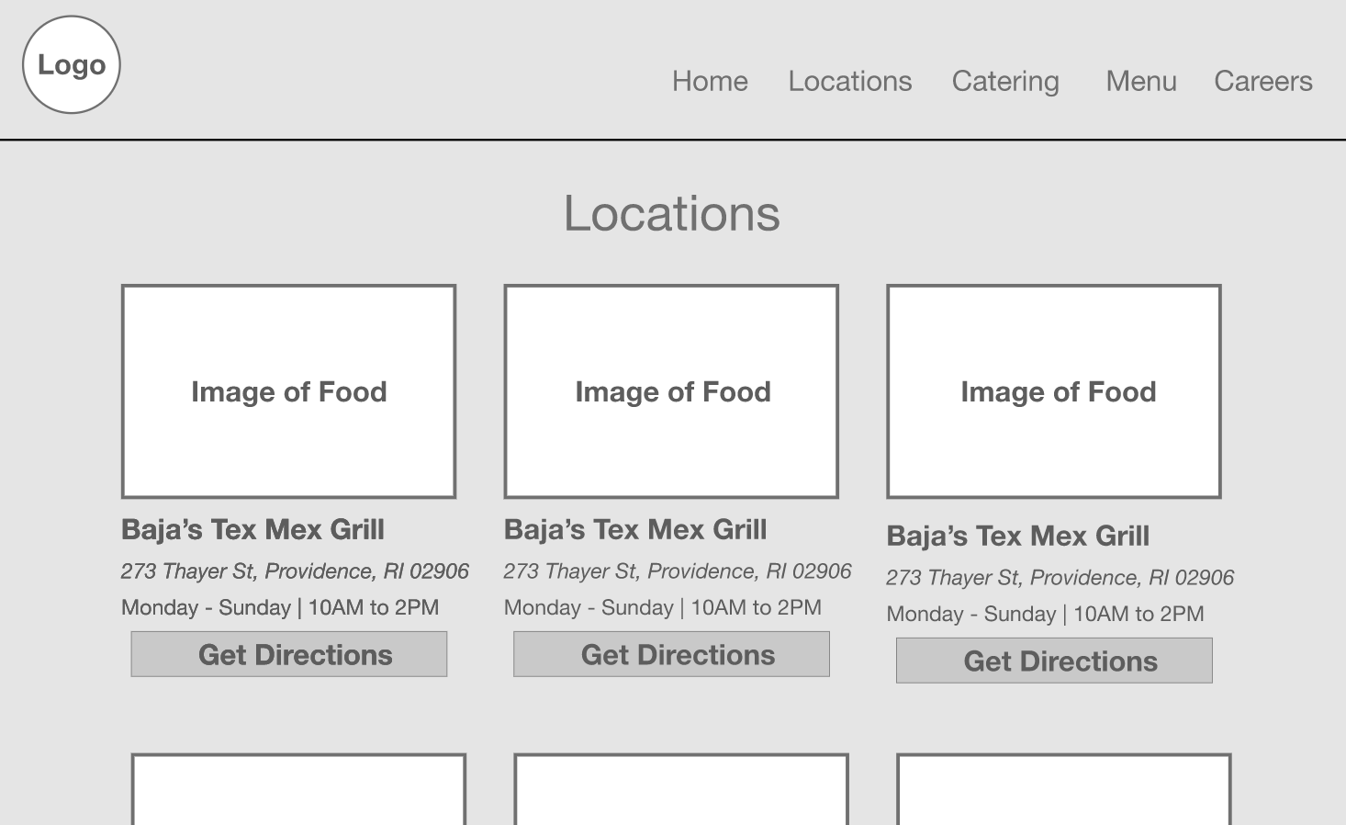Click second-row right image placeholder
Screen dimensions: 1346x825
point(1063,790)
